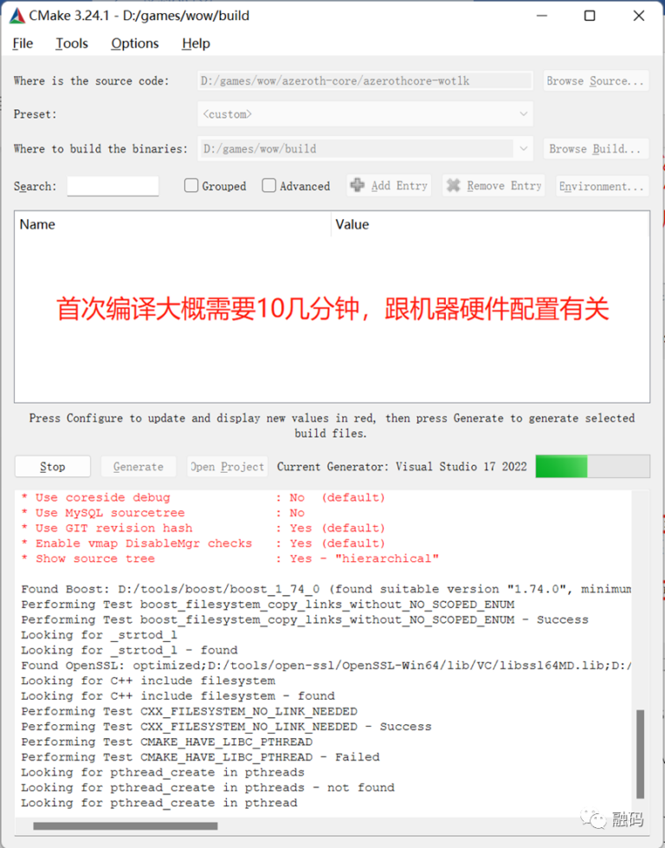Enable the Grouped checkbox
Image resolution: width=665 pixels, height=848 pixels.
[x=191, y=185]
